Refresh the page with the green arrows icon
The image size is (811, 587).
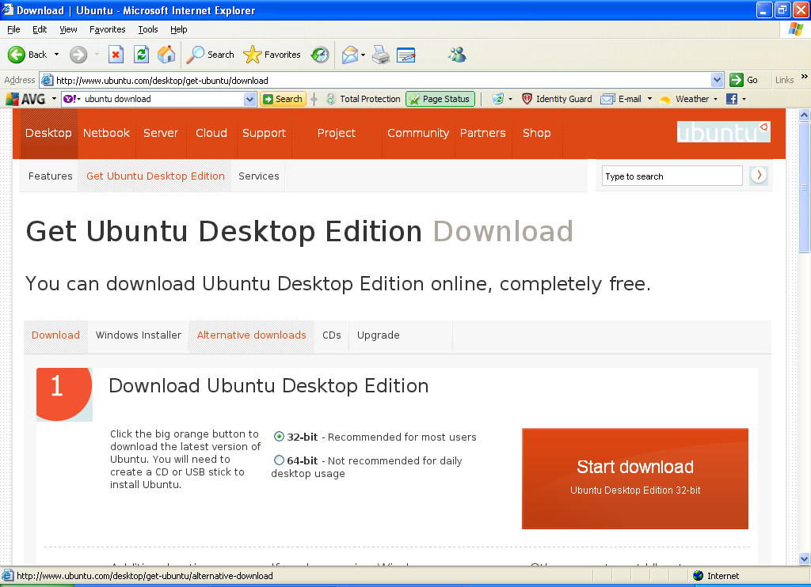click(141, 55)
